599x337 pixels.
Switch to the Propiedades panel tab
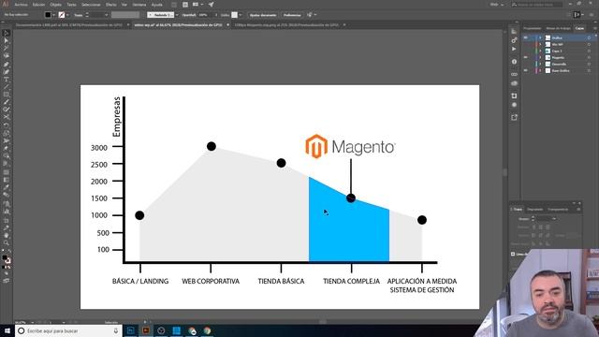point(533,28)
